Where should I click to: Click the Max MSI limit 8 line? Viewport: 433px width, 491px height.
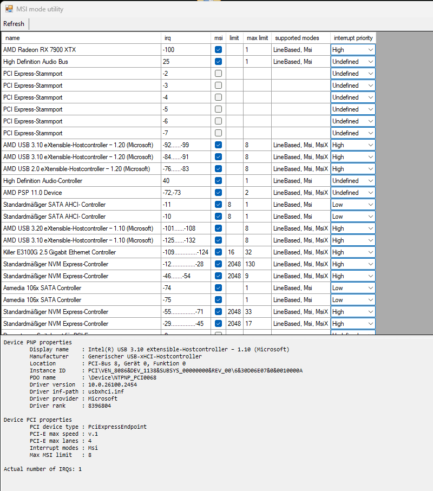click(x=61, y=455)
